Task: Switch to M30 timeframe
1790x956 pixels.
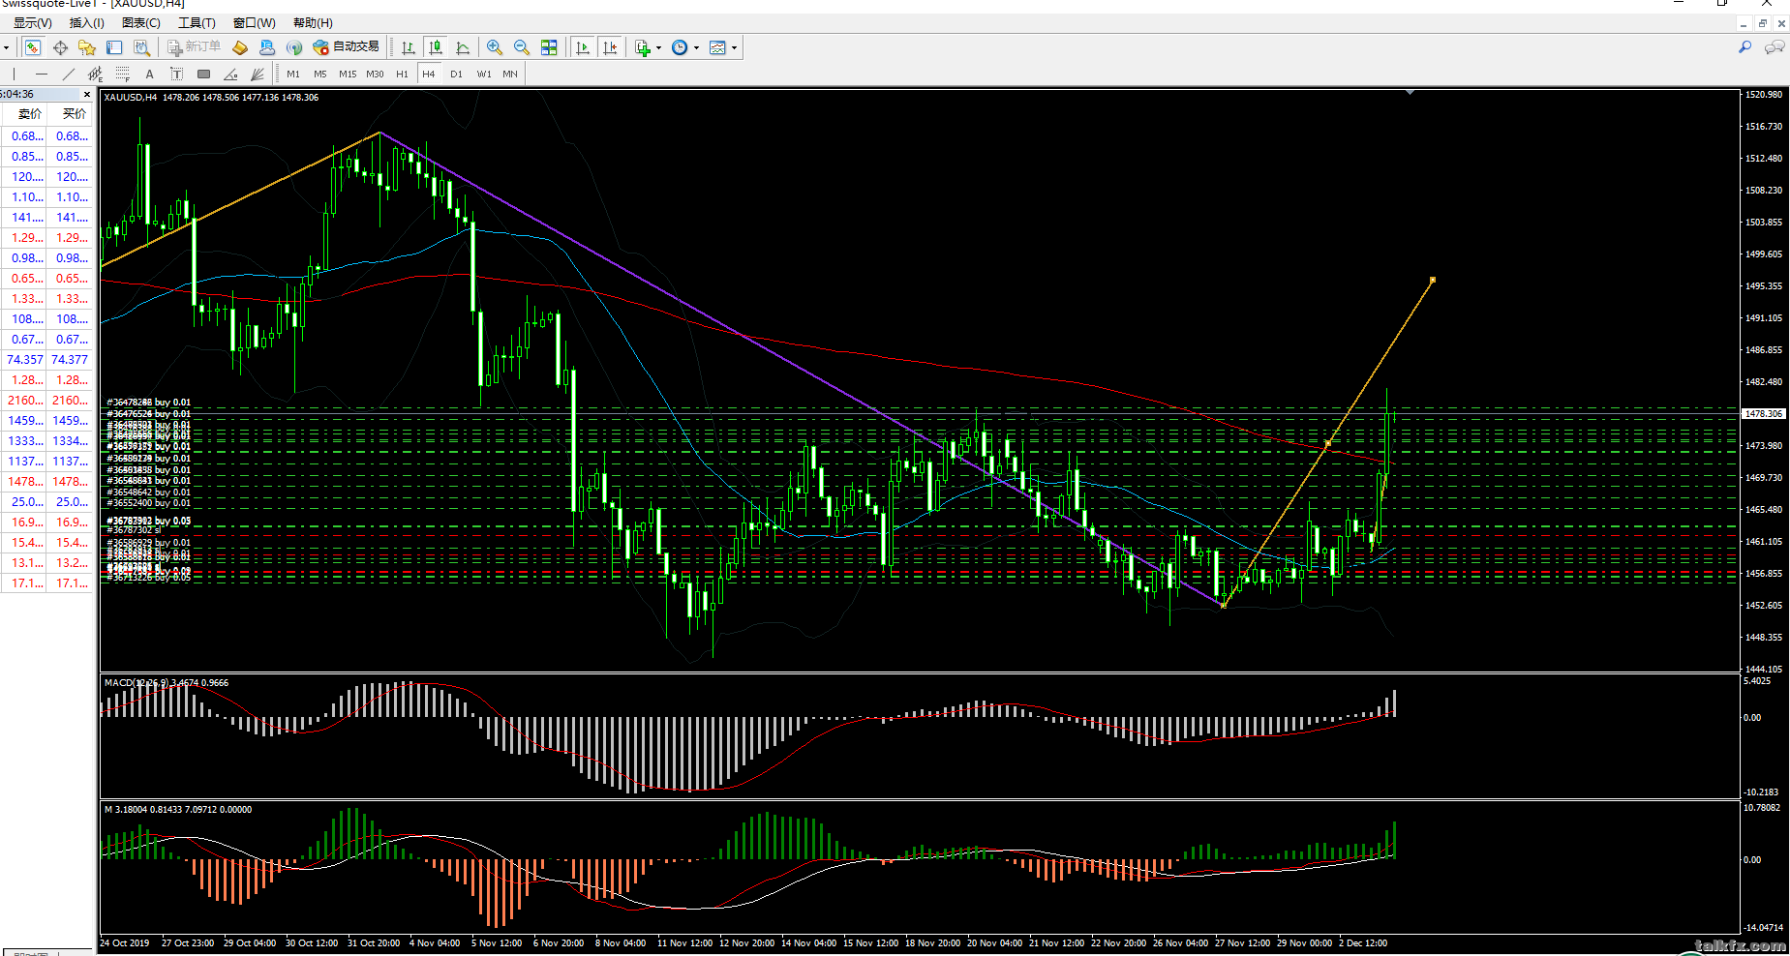Action: 375,74
